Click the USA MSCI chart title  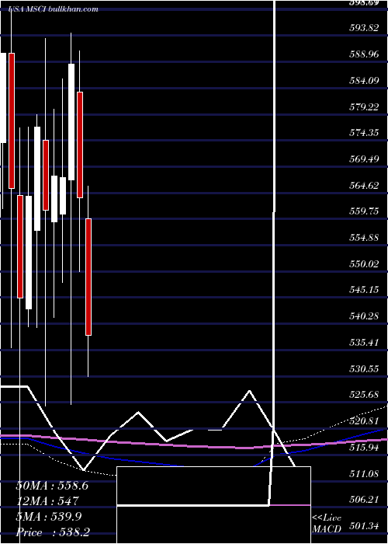[x=54, y=9]
